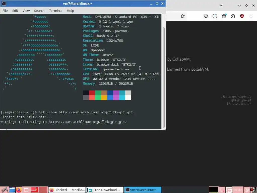
Task: Open the Extensions puzzle-piece icon
Action: pos(233,16)
